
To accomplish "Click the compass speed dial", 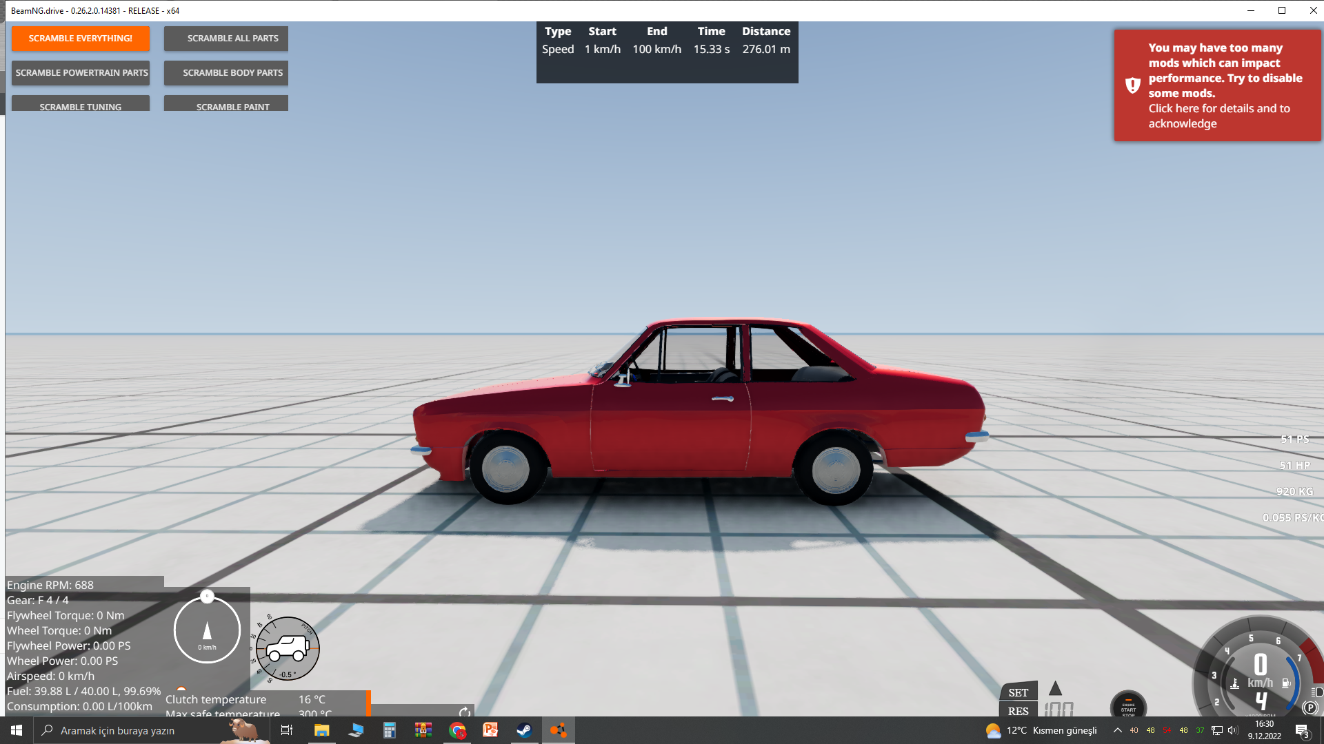I will tap(207, 630).
